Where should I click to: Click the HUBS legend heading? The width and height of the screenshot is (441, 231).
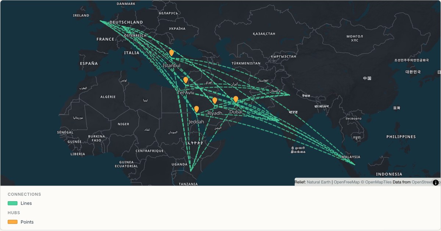14,213
